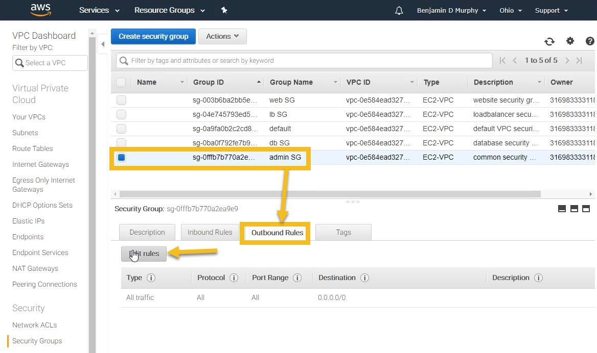The height and width of the screenshot is (353, 597).
Task: Open Elastic IPs in sidebar
Action: [x=28, y=221]
